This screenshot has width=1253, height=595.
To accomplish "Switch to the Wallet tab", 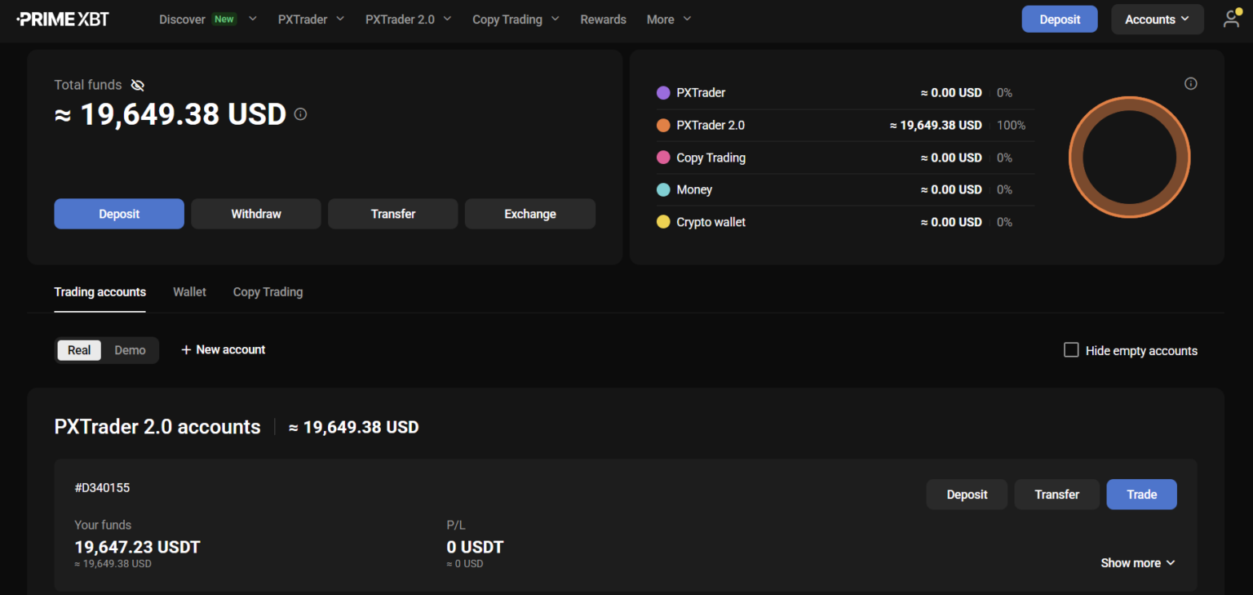I will pos(189,292).
